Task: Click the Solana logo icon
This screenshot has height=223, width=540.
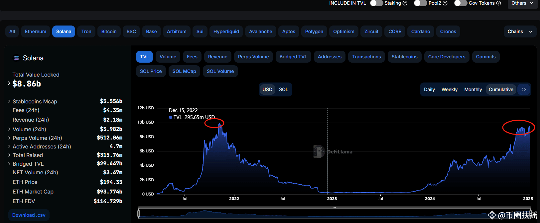Action: [16, 58]
